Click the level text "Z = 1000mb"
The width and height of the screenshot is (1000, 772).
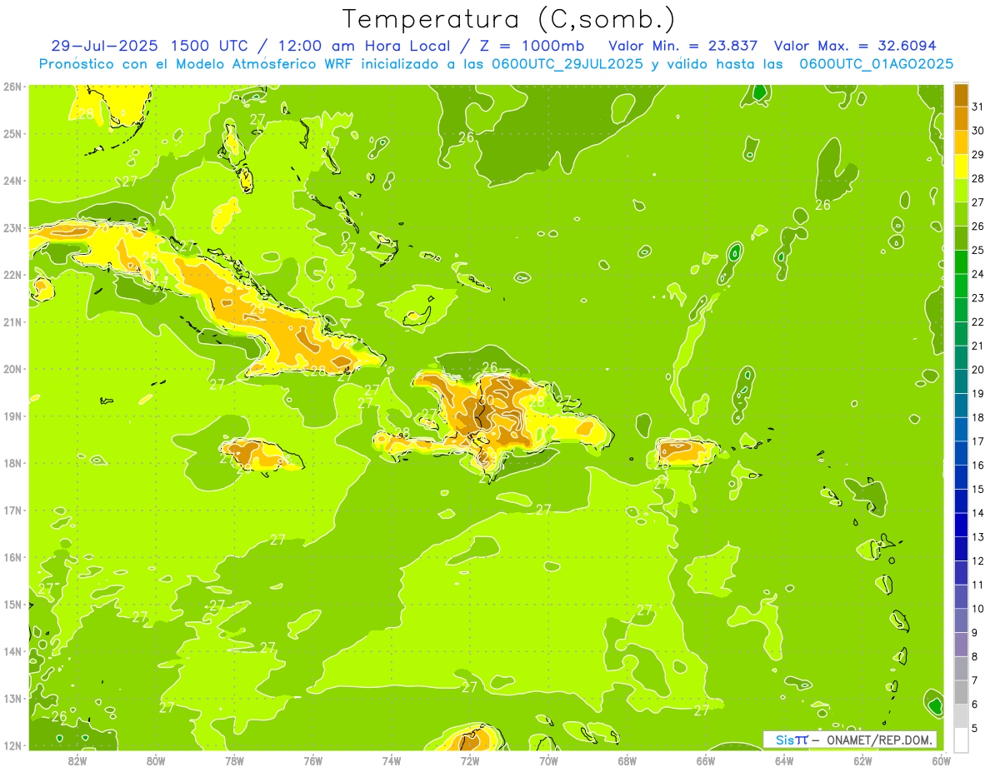[530, 46]
